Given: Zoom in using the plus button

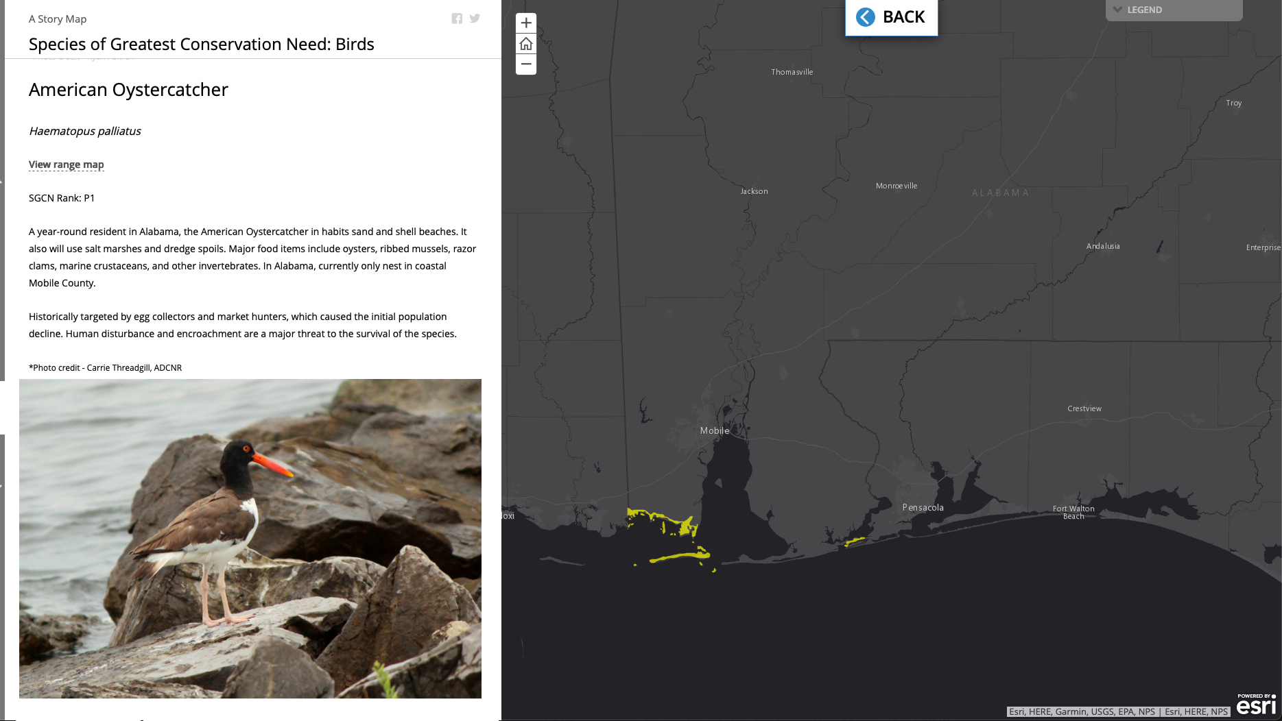Looking at the screenshot, I should [525, 23].
